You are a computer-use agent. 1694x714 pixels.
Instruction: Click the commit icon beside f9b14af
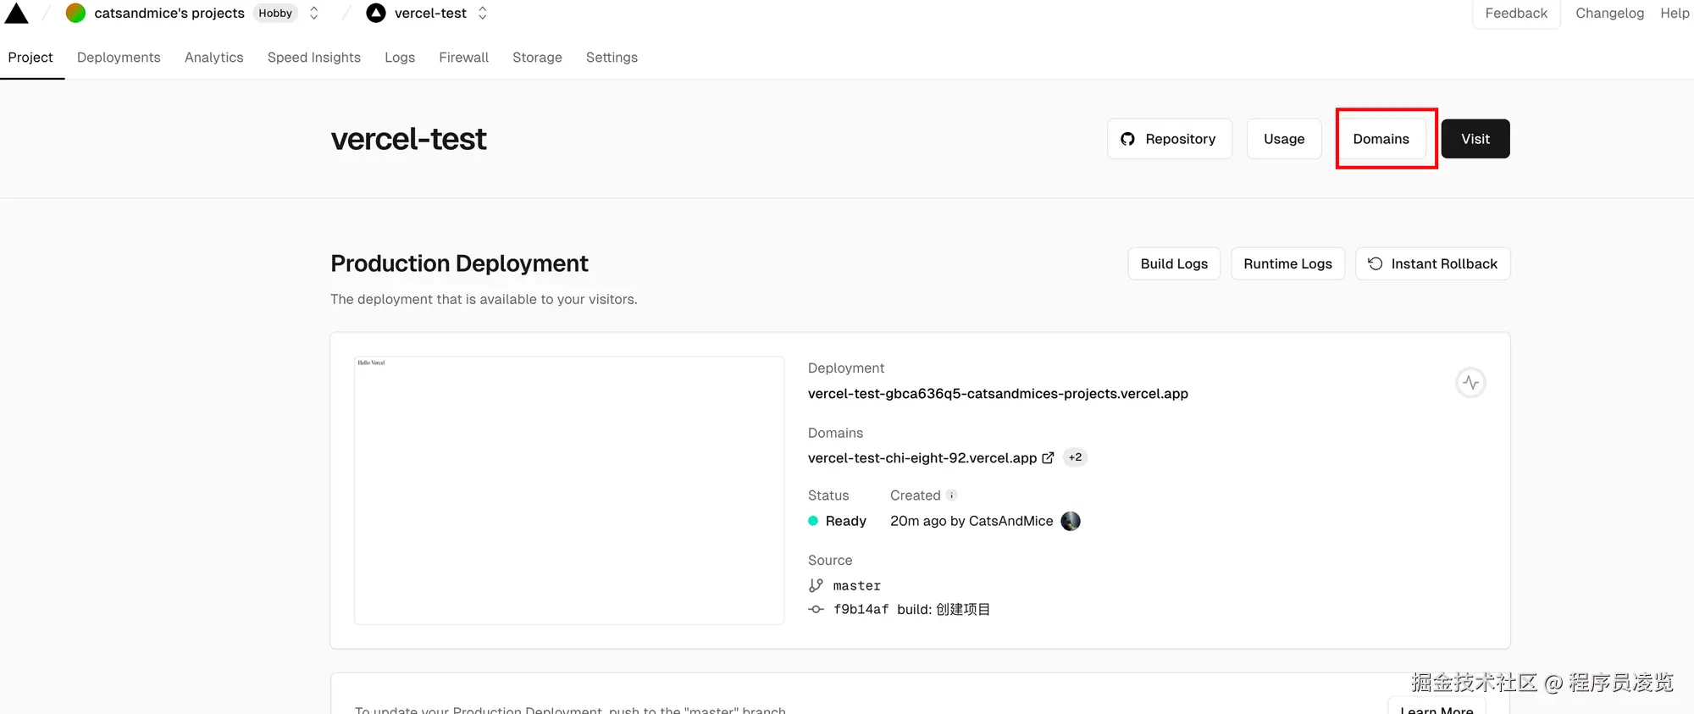816,609
